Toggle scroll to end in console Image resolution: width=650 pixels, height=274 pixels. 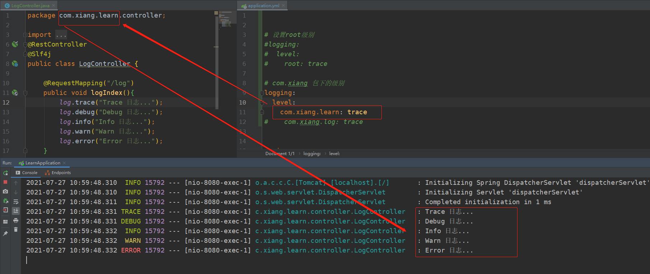[x=16, y=211]
